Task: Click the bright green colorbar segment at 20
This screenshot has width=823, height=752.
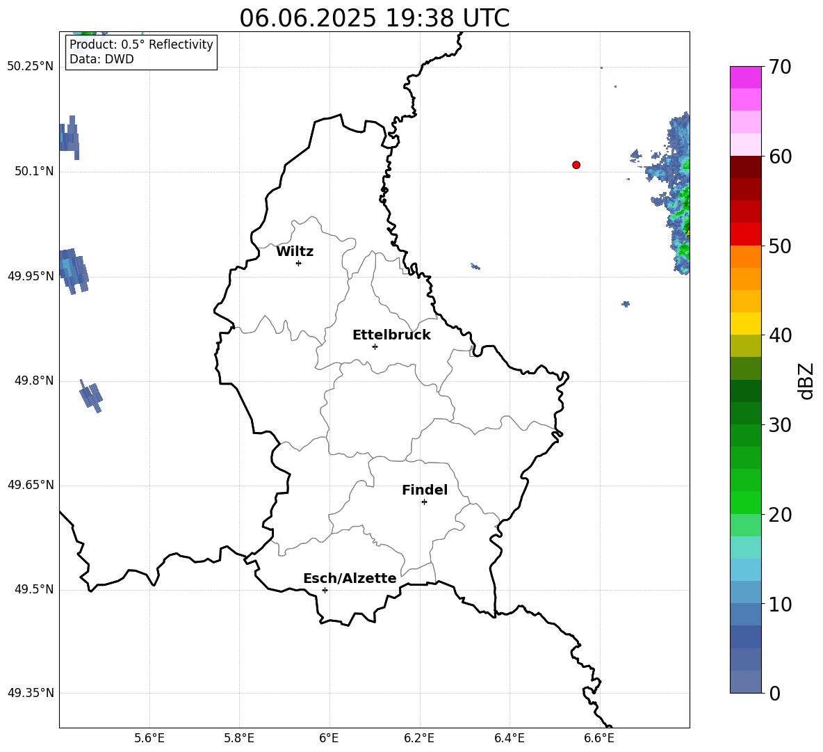Action: click(x=745, y=502)
